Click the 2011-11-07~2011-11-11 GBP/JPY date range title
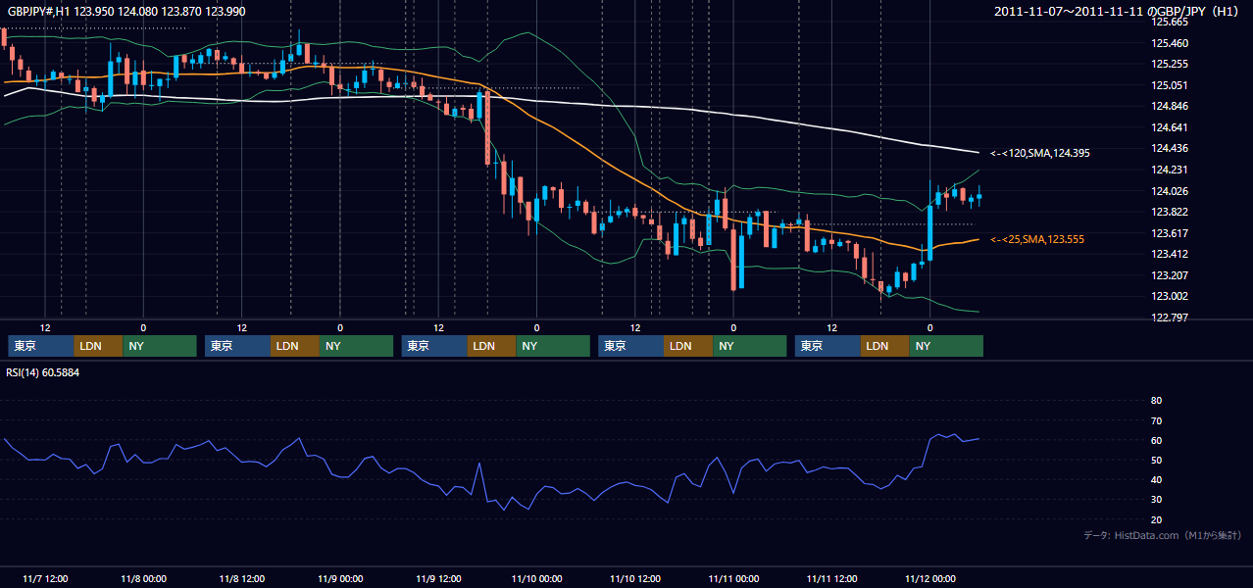 [x=1118, y=11]
